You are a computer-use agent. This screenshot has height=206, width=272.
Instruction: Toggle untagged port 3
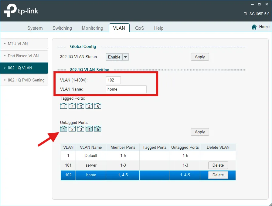click(80, 129)
